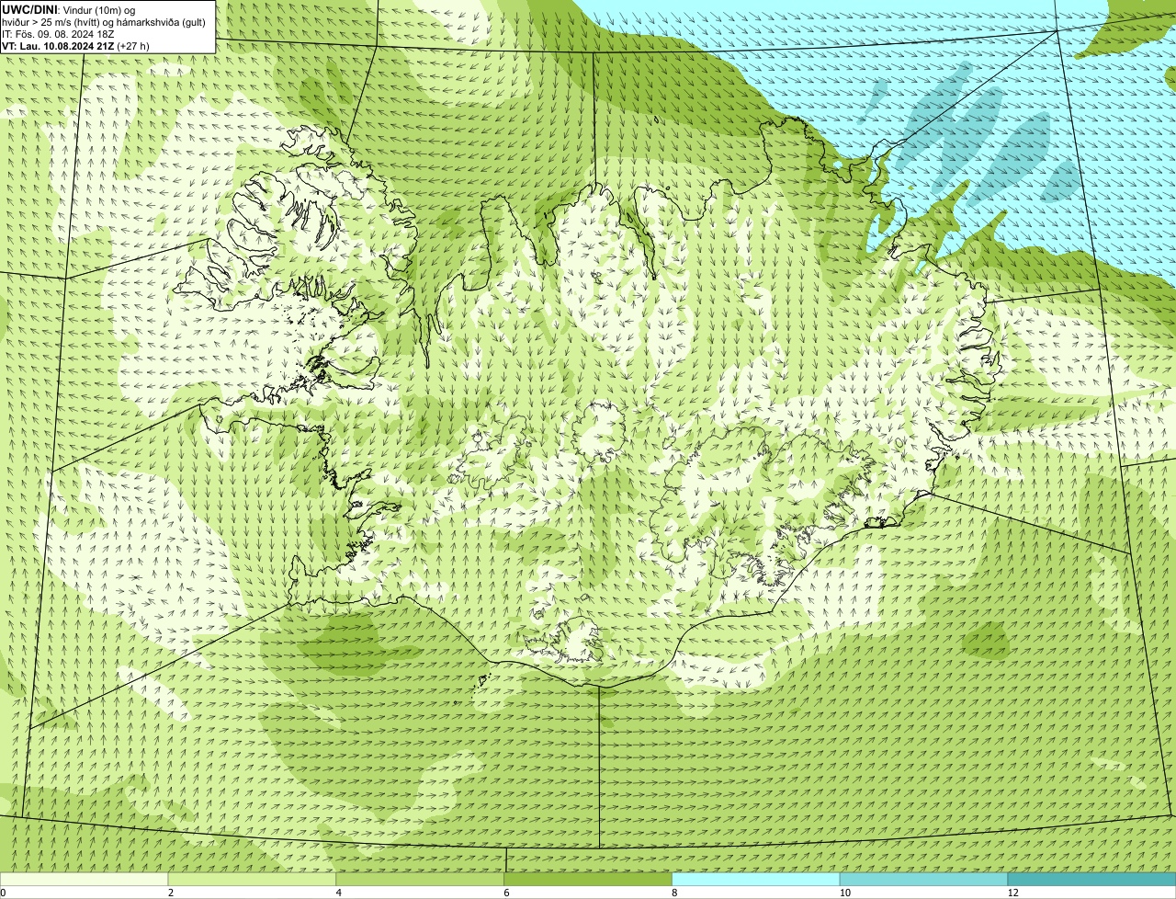Click the legend scale label "4"
The image size is (1176, 899).
pyautogui.click(x=339, y=893)
